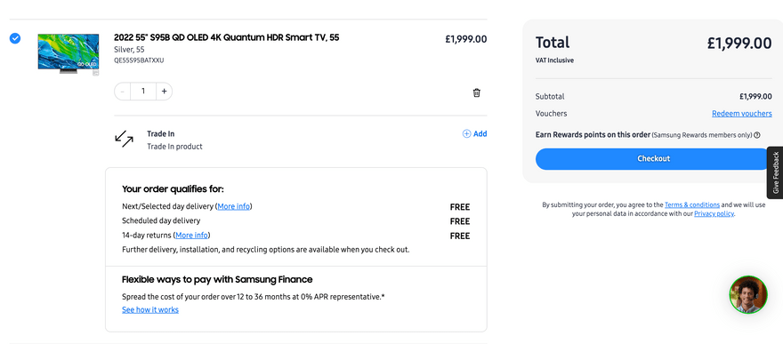783x344 pixels.
Task: Click the S95B QD OLED TV title
Action: [226, 37]
